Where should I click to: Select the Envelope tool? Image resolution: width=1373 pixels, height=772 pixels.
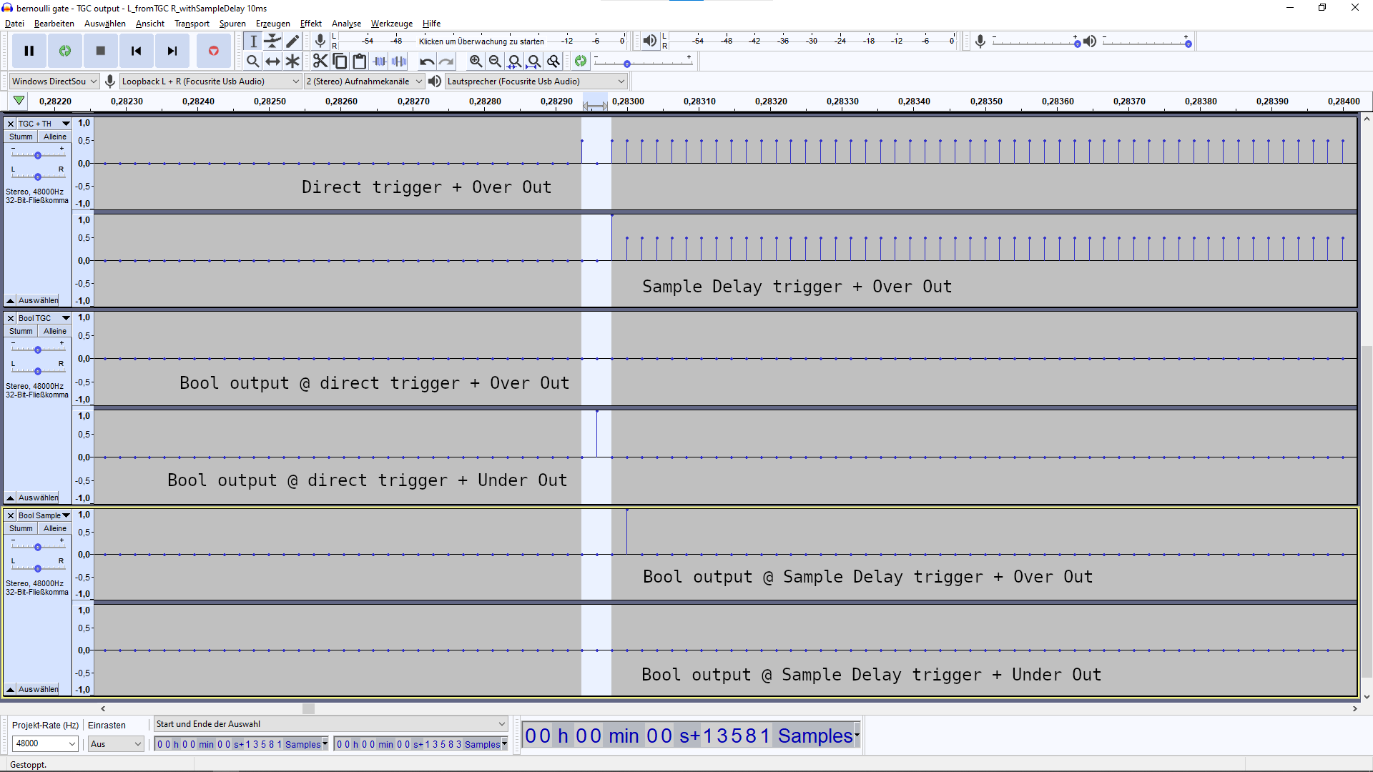[272, 41]
